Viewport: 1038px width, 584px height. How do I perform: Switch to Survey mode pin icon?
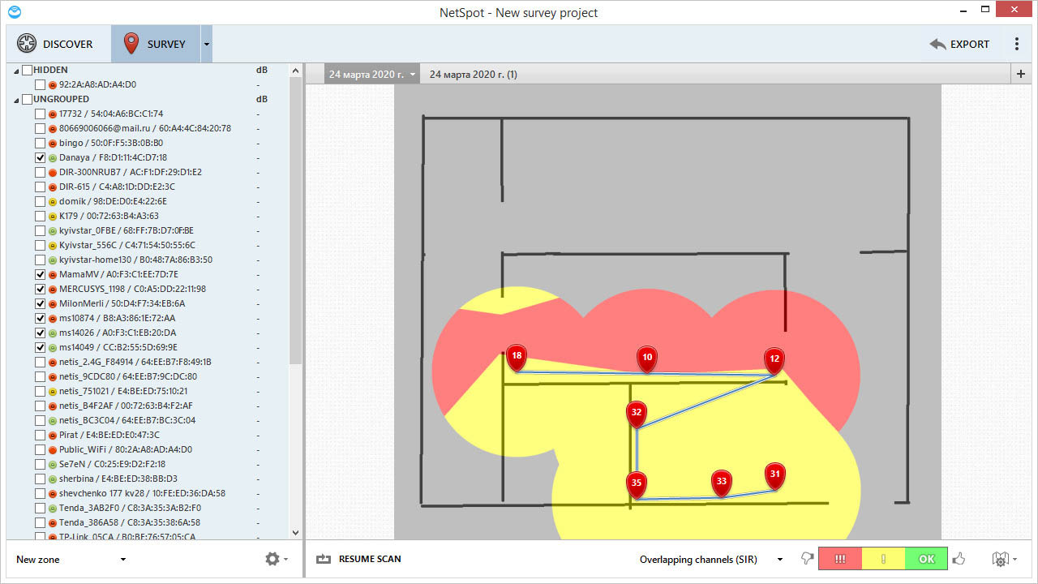click(x=131, y=44)
